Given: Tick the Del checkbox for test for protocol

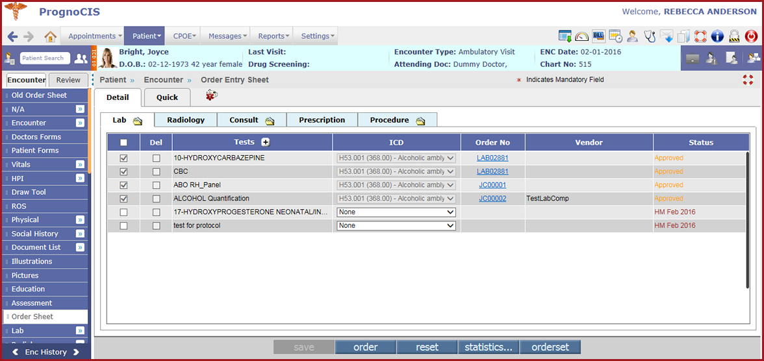Looking at the screenshot, I should point(156,225).
